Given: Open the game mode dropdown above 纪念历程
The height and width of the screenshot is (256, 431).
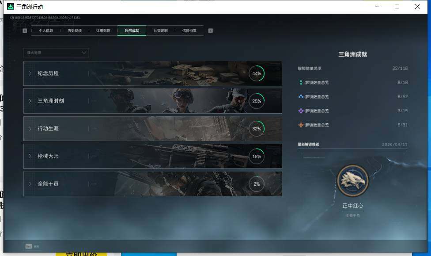Looking at the screenshot, I should [x=56, y=53].
